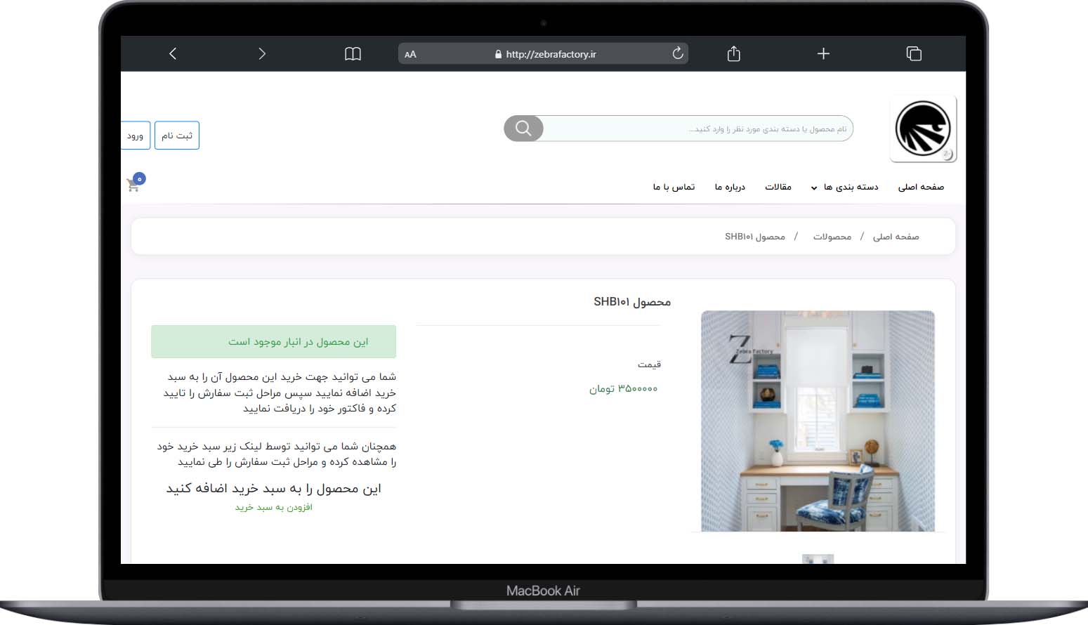Open the shopping cart icon

(133, 185)
